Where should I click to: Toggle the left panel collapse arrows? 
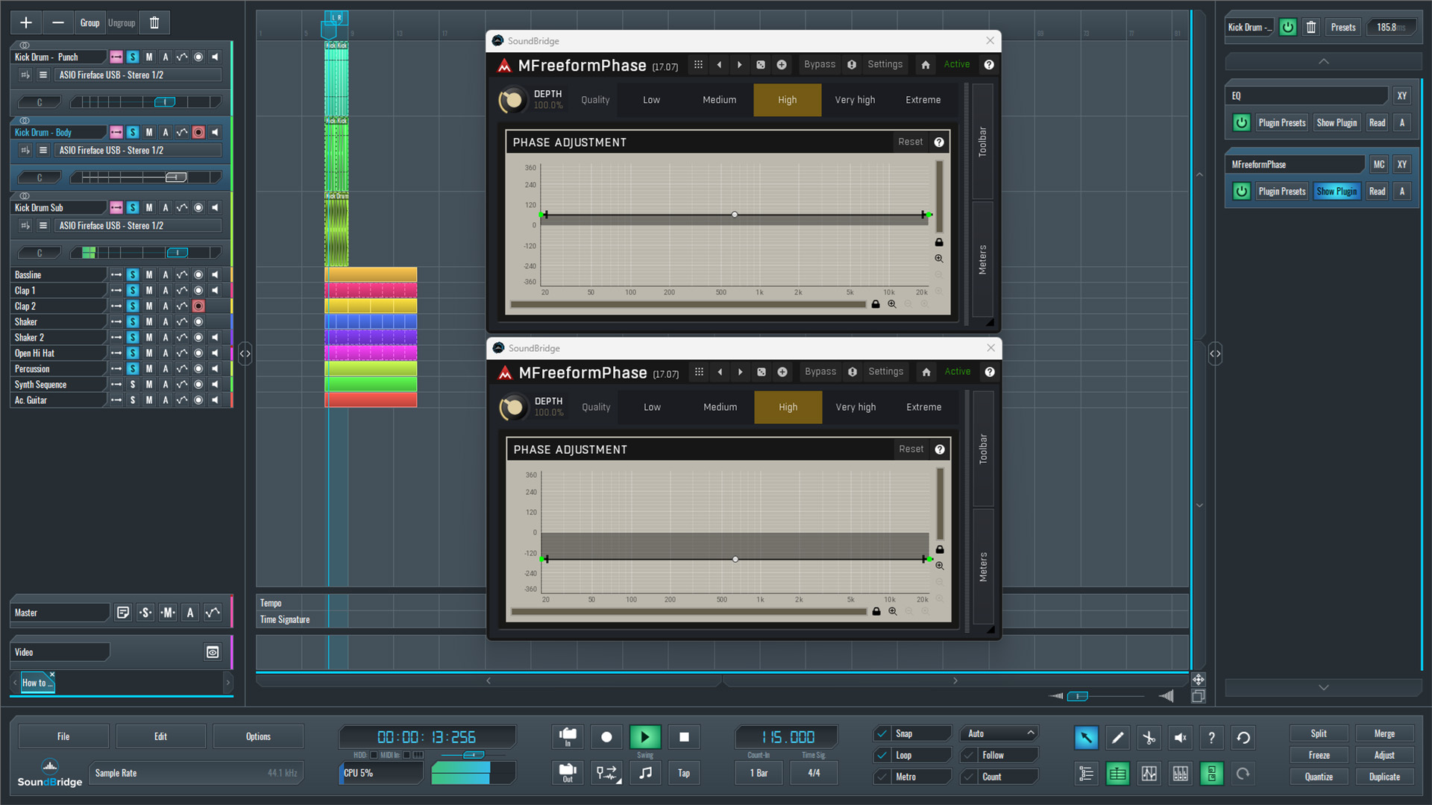tap(245, 353)
